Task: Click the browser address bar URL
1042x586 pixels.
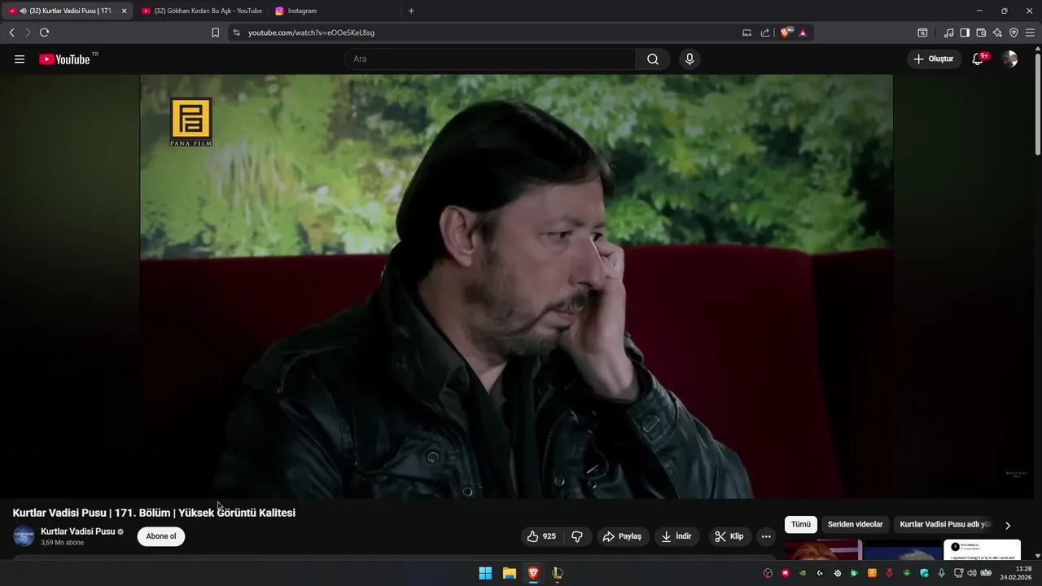Action: 311,33
